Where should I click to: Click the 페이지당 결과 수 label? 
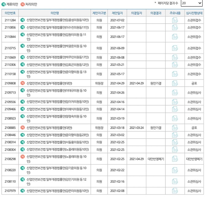(x=168, y=3)
